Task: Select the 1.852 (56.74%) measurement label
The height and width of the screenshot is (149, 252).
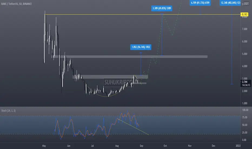Action: pos(141,47)
